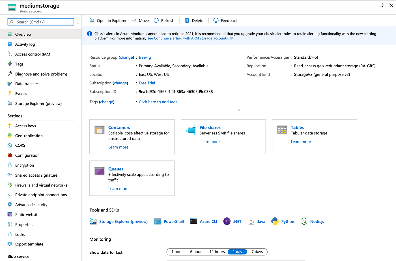Focus the sidebar Search field
The height and width of the screenshot is (261, 396).
pos(41,22)
